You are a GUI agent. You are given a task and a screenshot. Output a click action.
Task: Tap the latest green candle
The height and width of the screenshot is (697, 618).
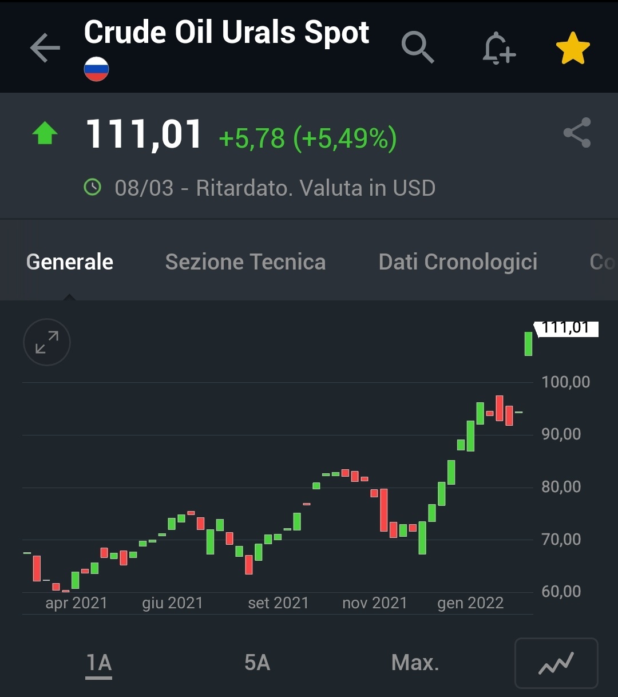click(529, 344)
